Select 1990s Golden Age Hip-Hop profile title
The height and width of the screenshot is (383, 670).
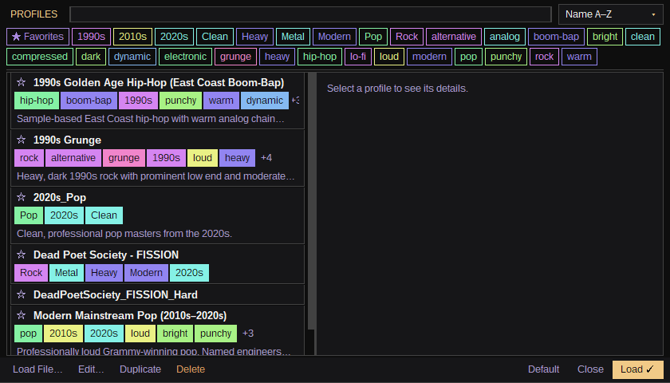click(x=159, y=82)
